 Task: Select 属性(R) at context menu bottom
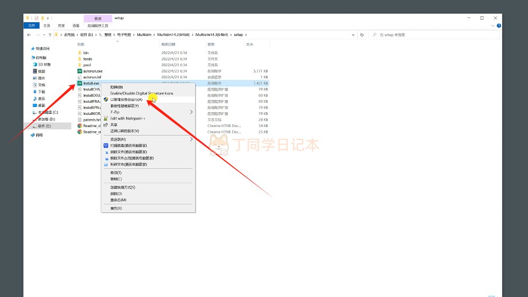pyautogui.click(x=116, y=209)
